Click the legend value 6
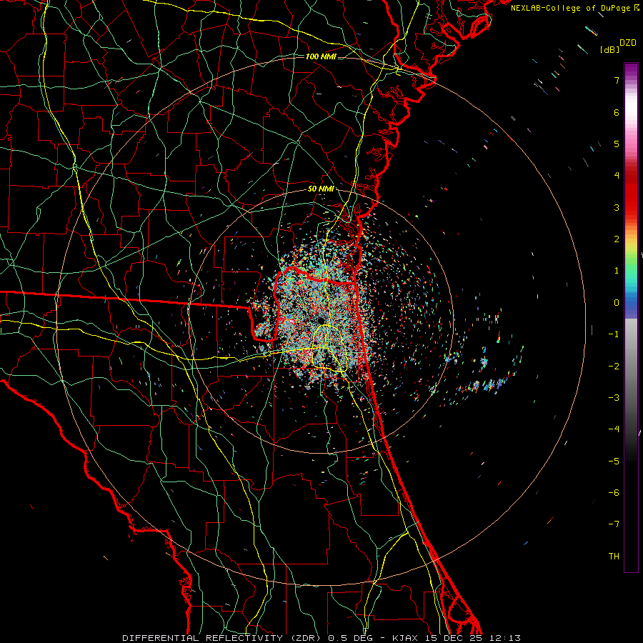Image resolution: width=643 pixels, height=643 pixels. [x=617, y=112]
